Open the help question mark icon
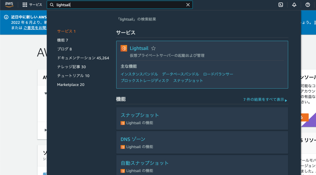Viewport: 316px width, 175px height. (x=308, y=5)
